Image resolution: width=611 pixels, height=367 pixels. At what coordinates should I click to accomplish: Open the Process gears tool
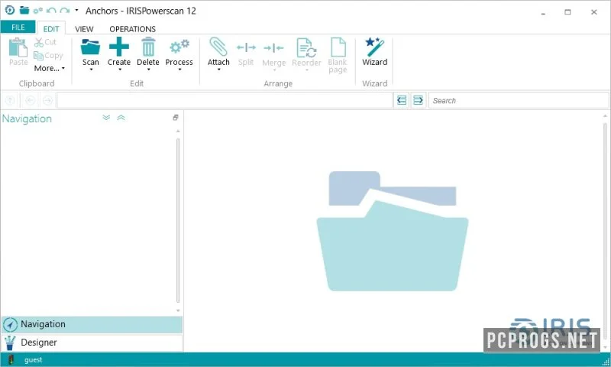tap(179, 47)
